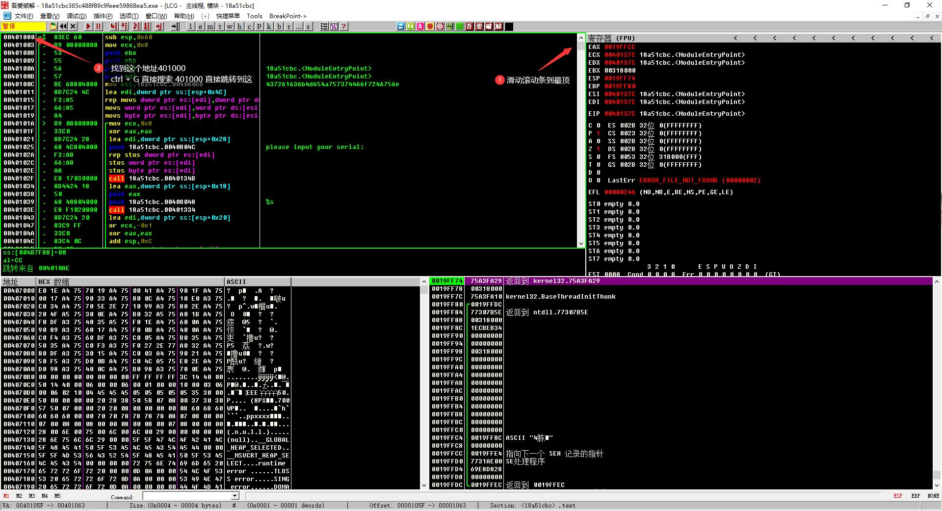This screenshot has height=511, width=942.
Task: Click the Command input field
Action: [x=187, y=496]
